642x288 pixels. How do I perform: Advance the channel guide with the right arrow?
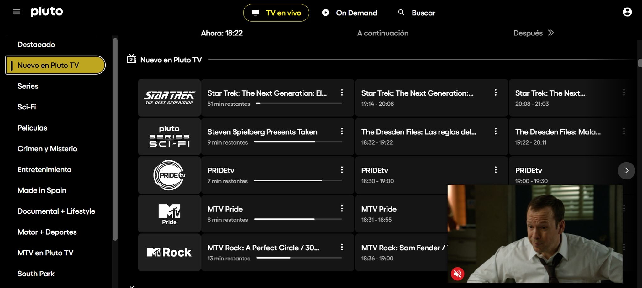pos(626,170)
